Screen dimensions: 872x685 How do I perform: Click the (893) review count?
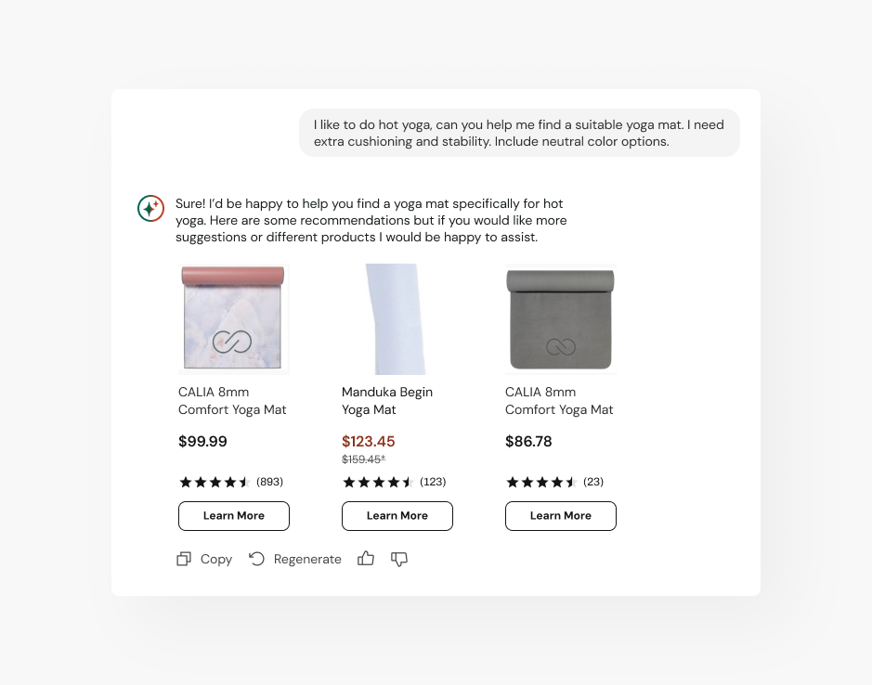pos(269,482)
